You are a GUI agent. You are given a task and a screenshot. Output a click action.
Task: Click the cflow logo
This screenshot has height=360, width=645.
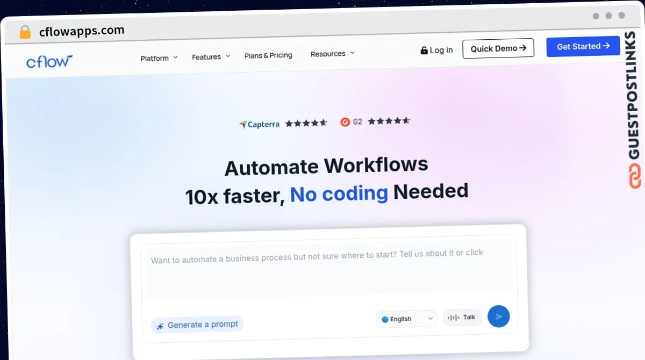49,61
